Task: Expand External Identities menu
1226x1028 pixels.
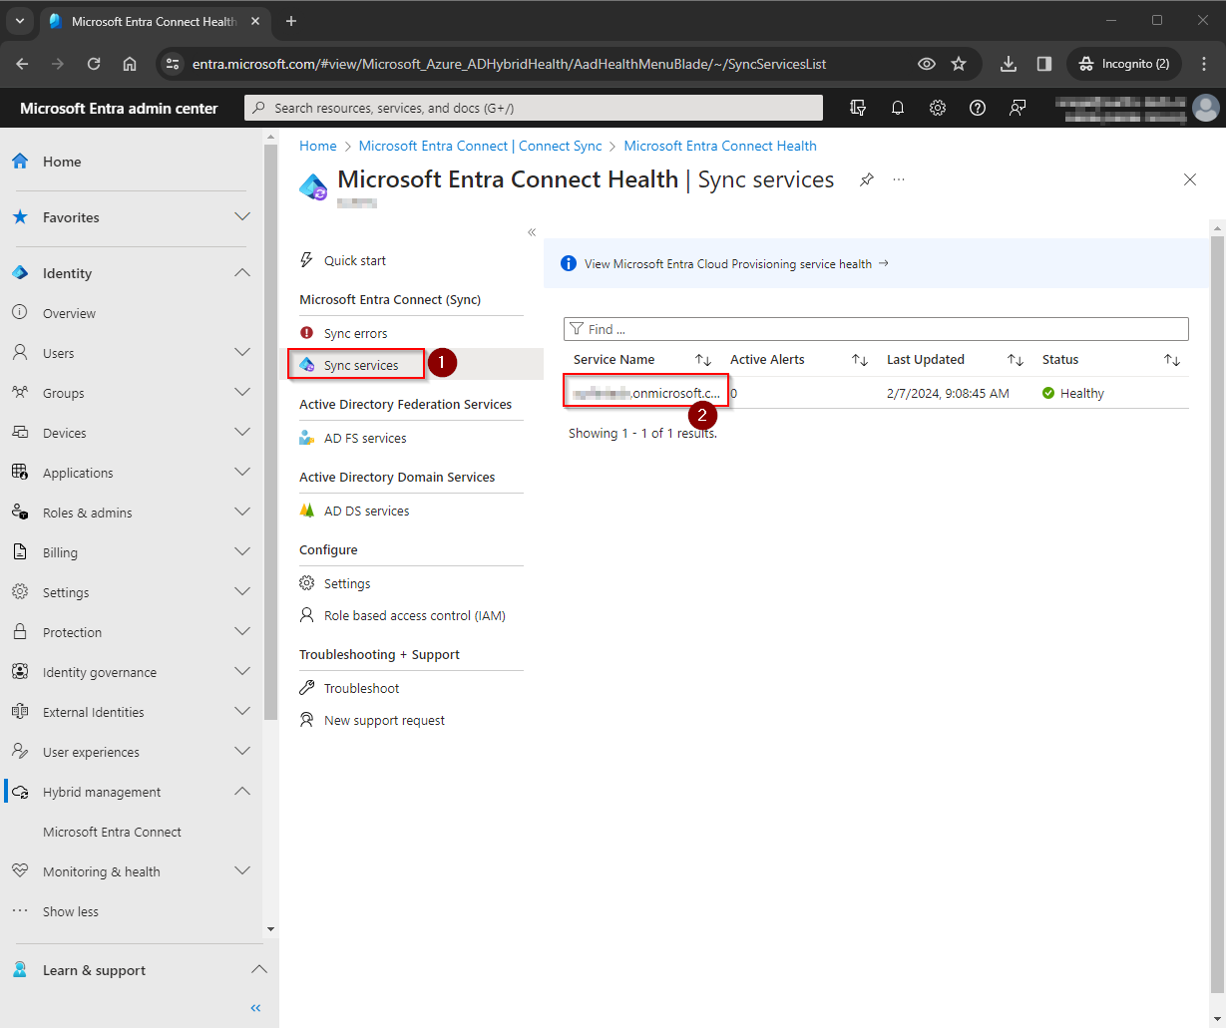Action: point(241,711)
